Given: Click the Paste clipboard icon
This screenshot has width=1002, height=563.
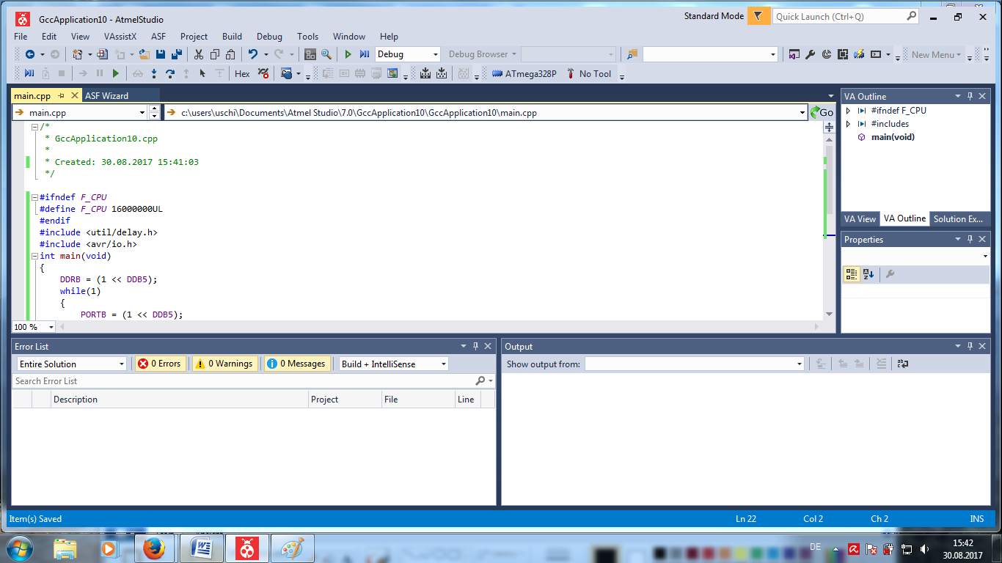Looking at the screenshot, I should pyautogui.click(x=230, y=54).
